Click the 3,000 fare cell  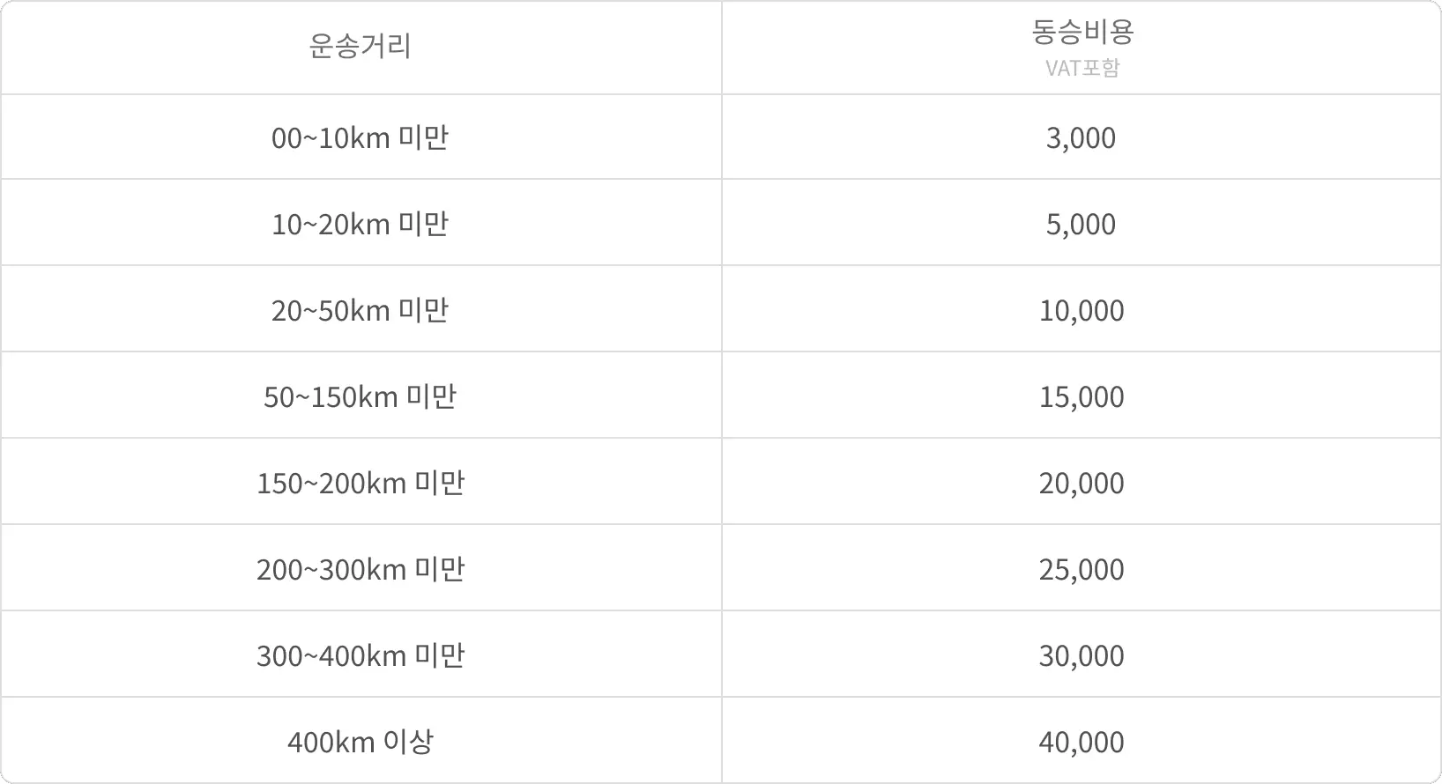(1081, 137)
